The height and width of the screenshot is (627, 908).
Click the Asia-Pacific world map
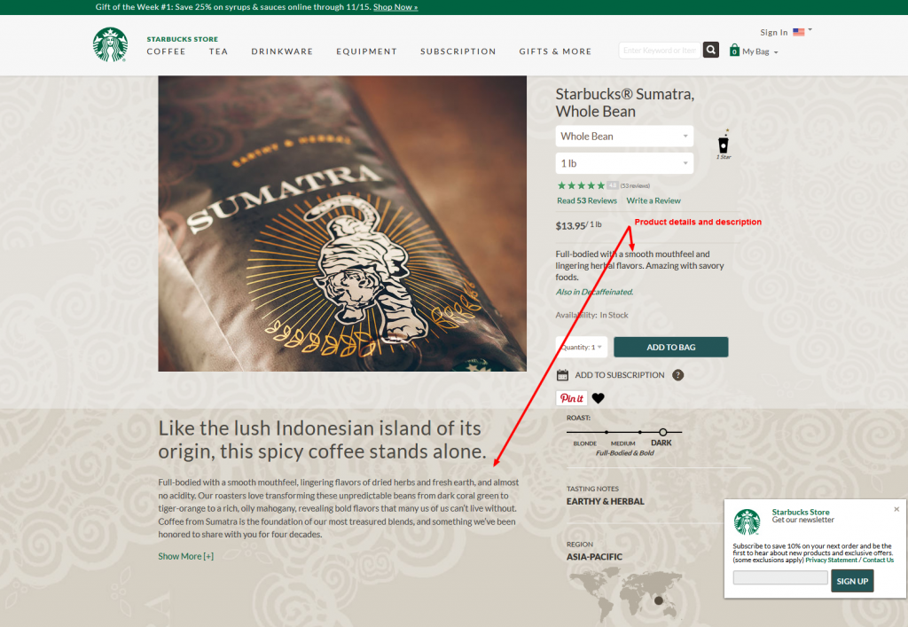pyautogui.click(x=625, y=595)
